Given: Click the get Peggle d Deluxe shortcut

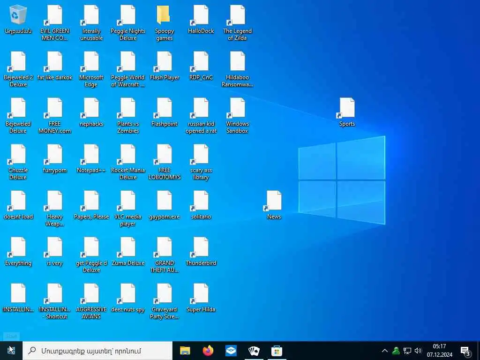Looking at the screenshot, I should click(x=91, y=255).
